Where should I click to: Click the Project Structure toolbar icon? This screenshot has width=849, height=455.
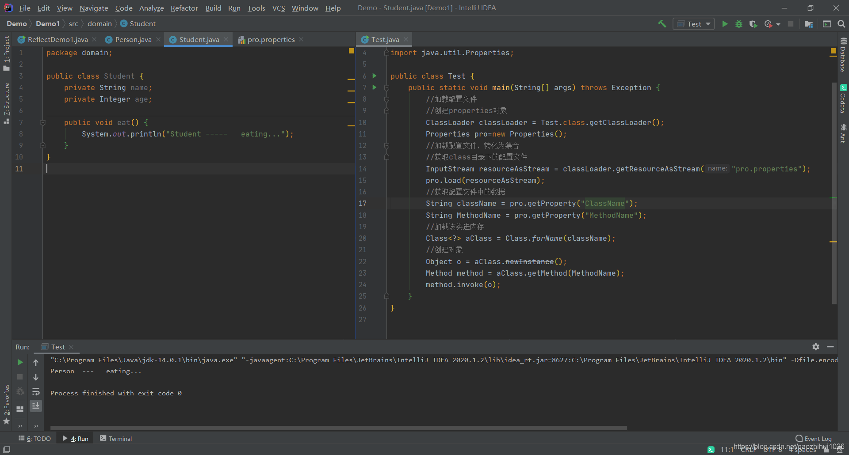click(x=809, y=24)
